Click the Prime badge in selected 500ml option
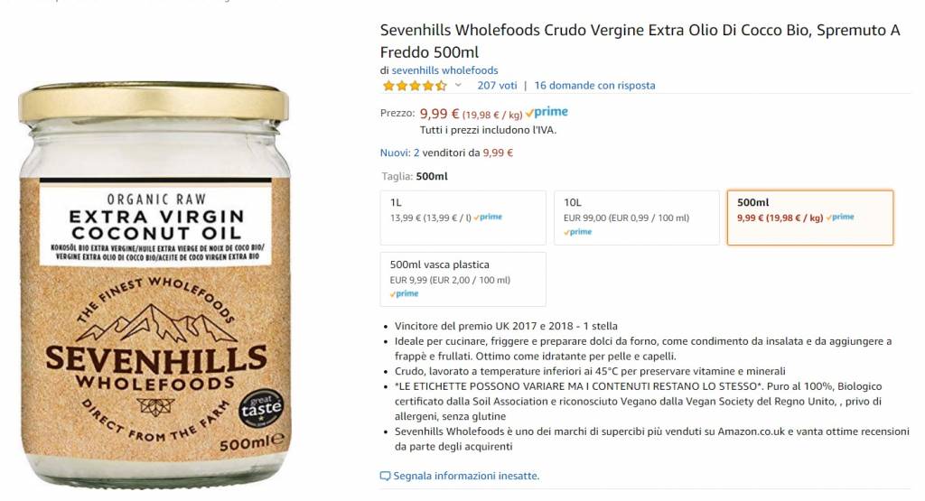Image resolution: width=925 pixels, height=501 pixels. pyautogui.click(x=840, y=217)
